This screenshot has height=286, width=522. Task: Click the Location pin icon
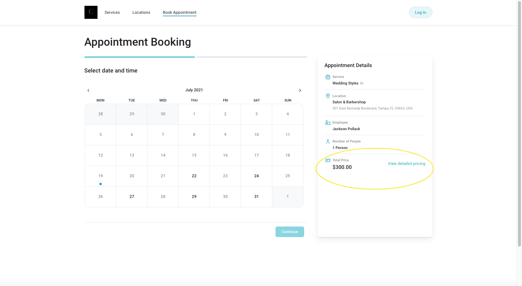pos(328,96)
